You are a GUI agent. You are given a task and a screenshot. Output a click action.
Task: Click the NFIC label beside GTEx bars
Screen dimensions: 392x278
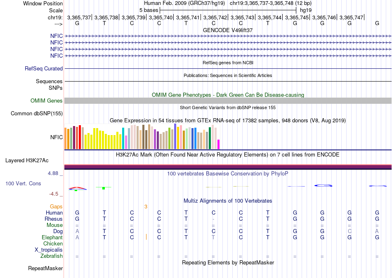point(57,137)
